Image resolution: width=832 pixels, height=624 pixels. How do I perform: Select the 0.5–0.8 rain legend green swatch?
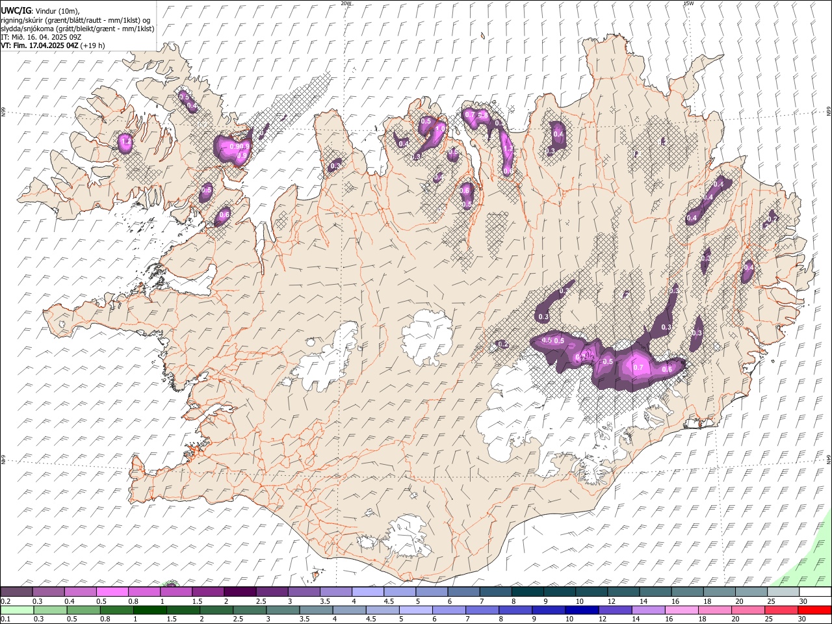point(84,610)
